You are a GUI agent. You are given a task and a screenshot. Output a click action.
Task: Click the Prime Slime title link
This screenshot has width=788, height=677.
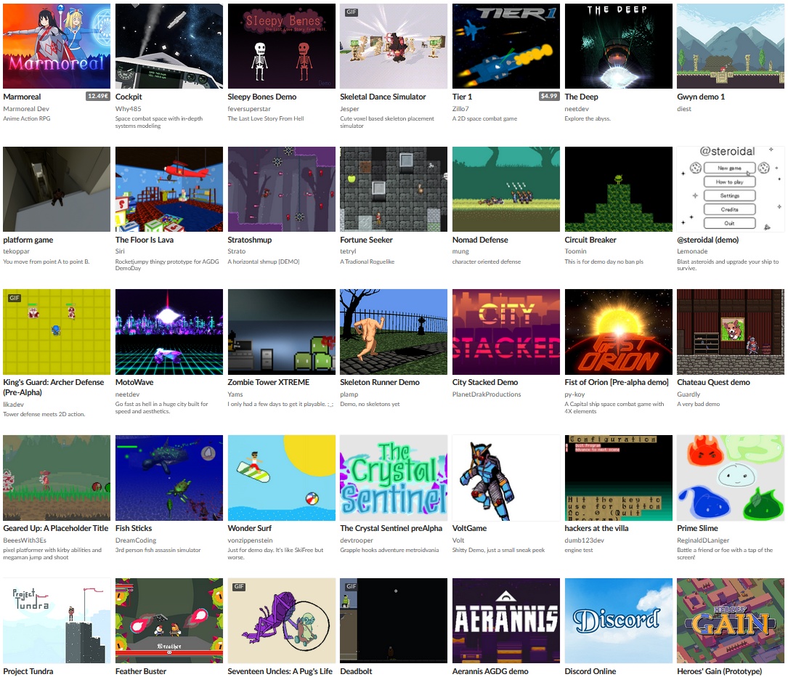(697, 528)
